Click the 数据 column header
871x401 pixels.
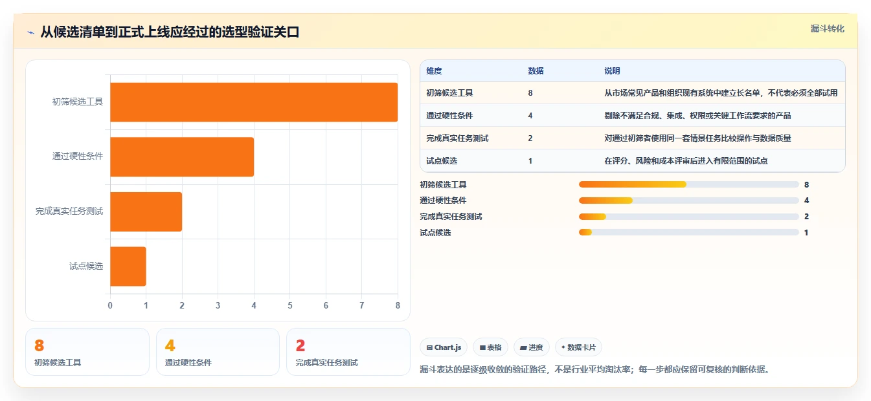coord(536,71)
